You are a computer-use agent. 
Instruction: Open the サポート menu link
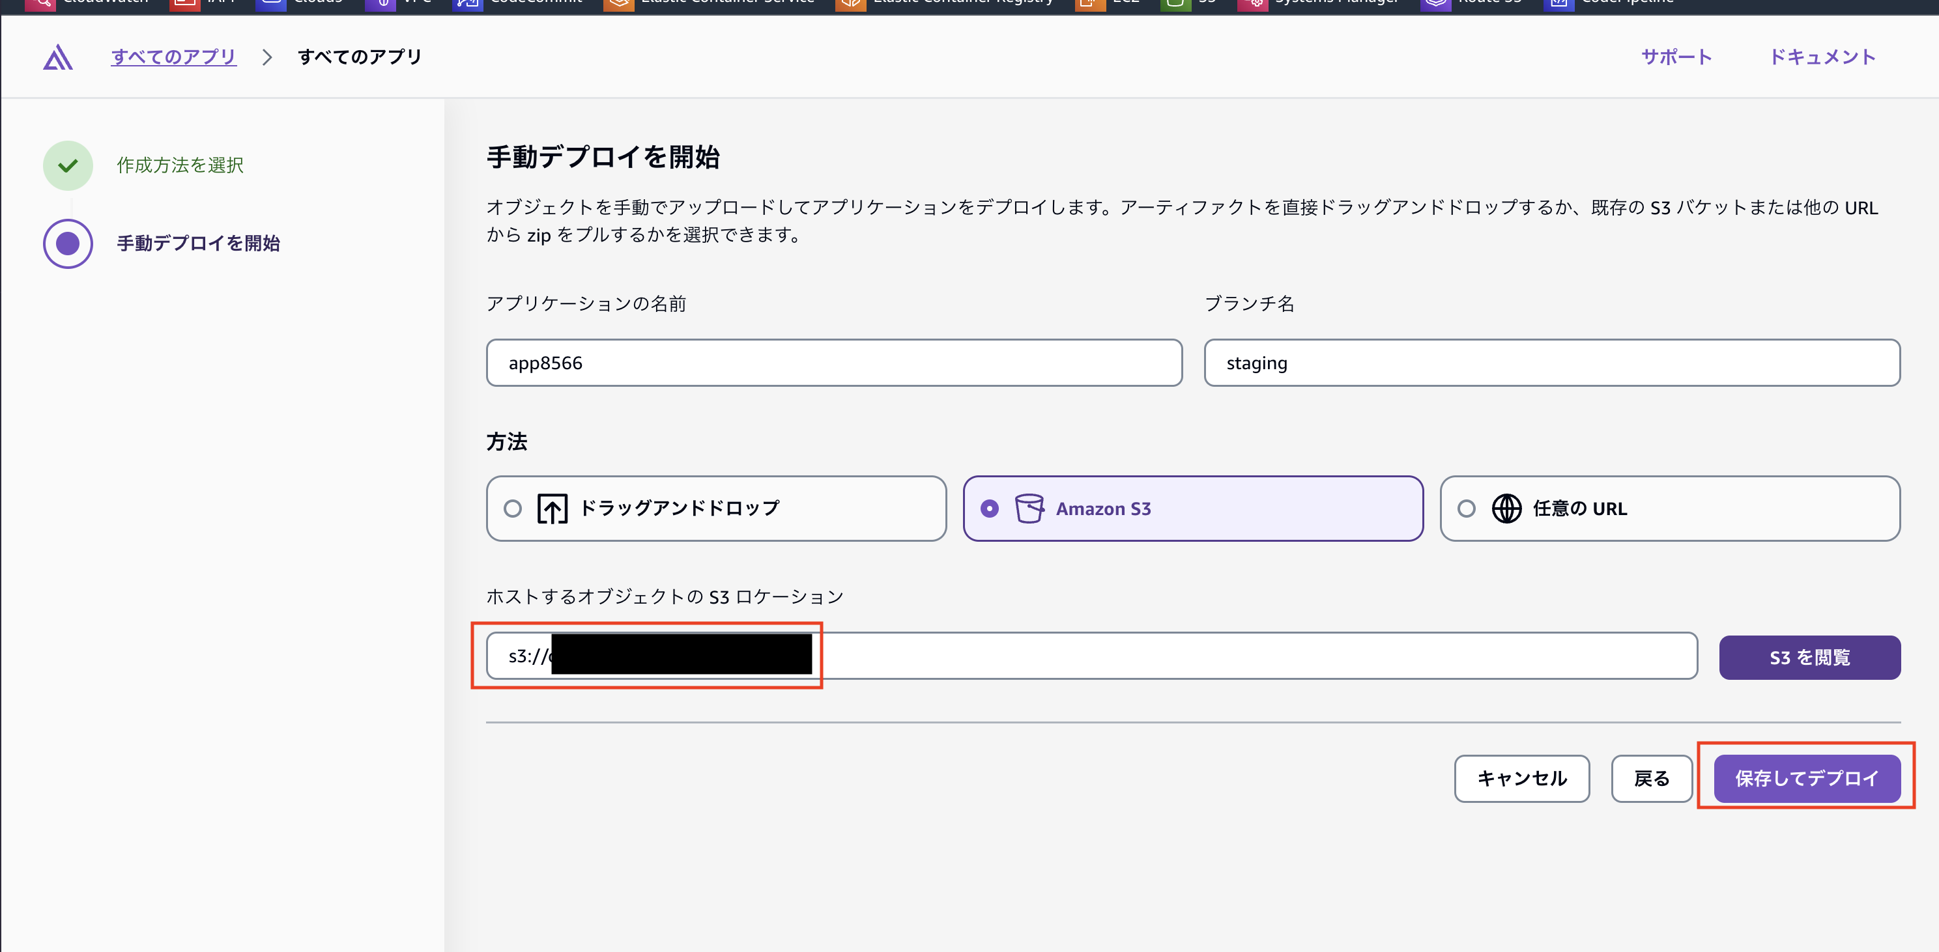pyautogui.click(x=1676, y=57)
